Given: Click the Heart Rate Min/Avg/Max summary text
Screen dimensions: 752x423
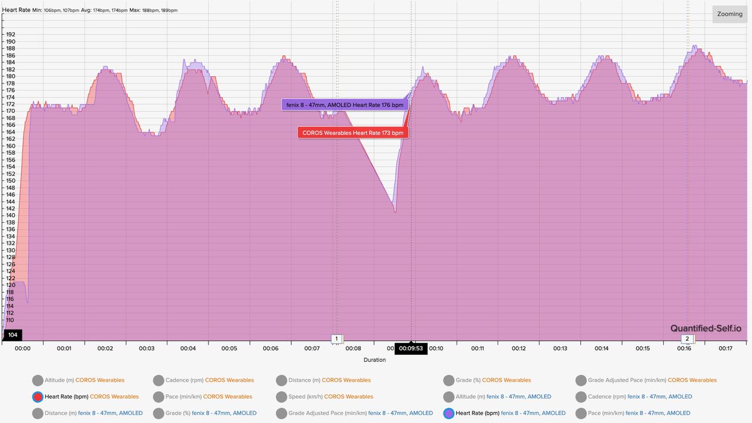Looking at the screenshot, I should click(x=90, y=10).
